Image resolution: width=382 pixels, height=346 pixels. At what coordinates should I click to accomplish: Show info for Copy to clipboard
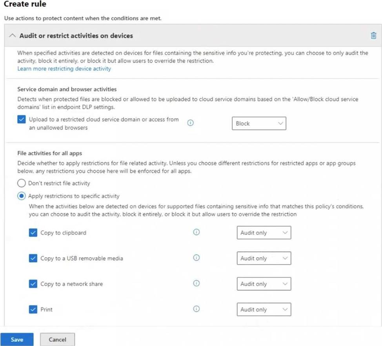(196, 232)
